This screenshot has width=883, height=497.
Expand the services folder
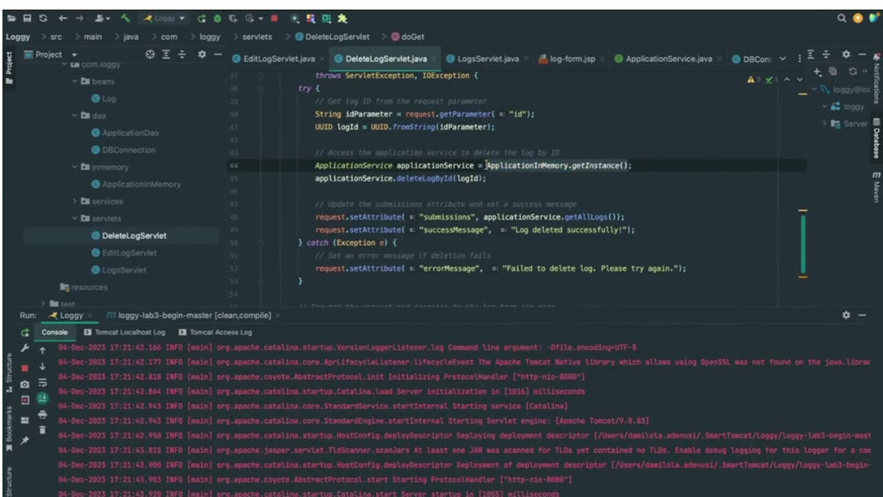tap(75, 202)
